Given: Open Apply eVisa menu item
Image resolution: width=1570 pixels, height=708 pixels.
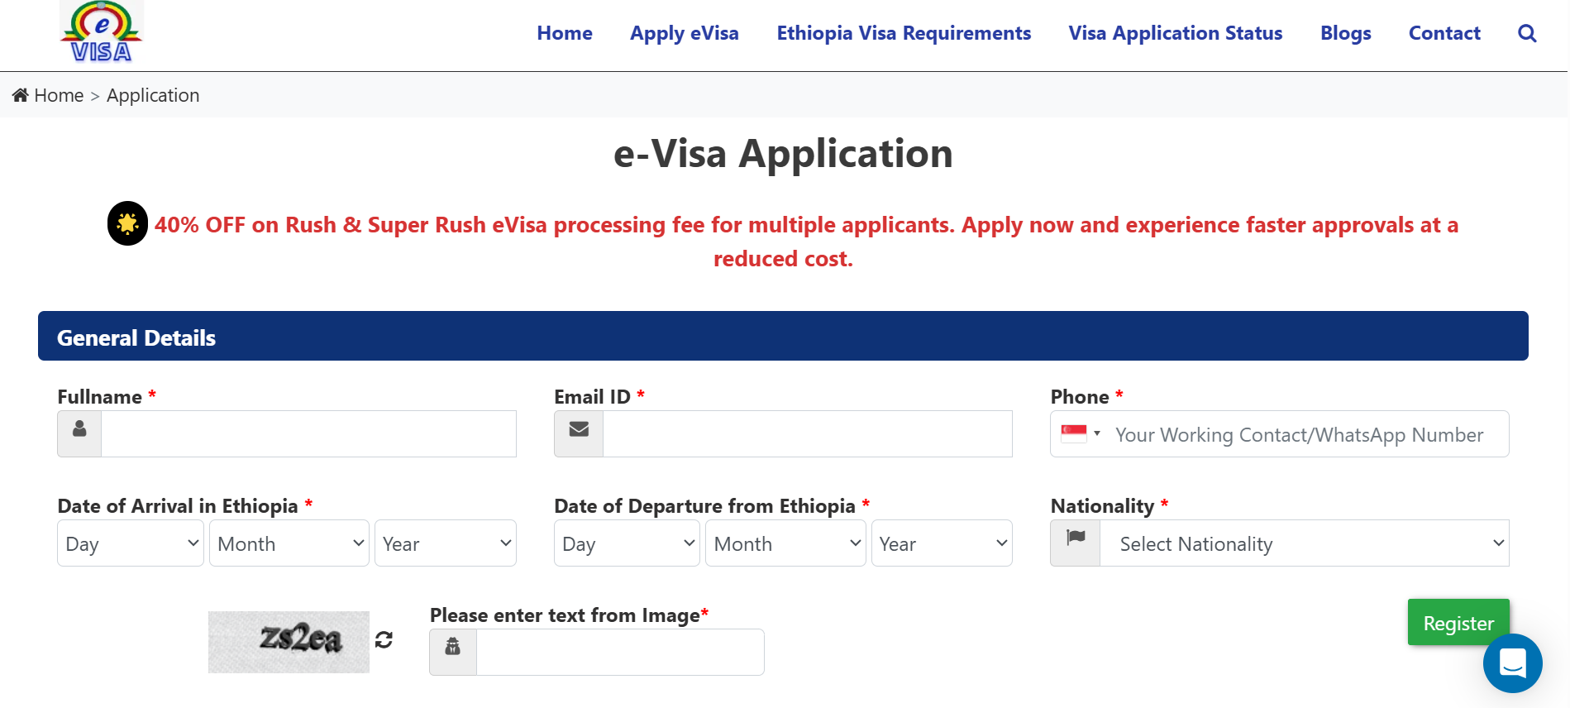Looking at the screenshot, I should [685, 33].
